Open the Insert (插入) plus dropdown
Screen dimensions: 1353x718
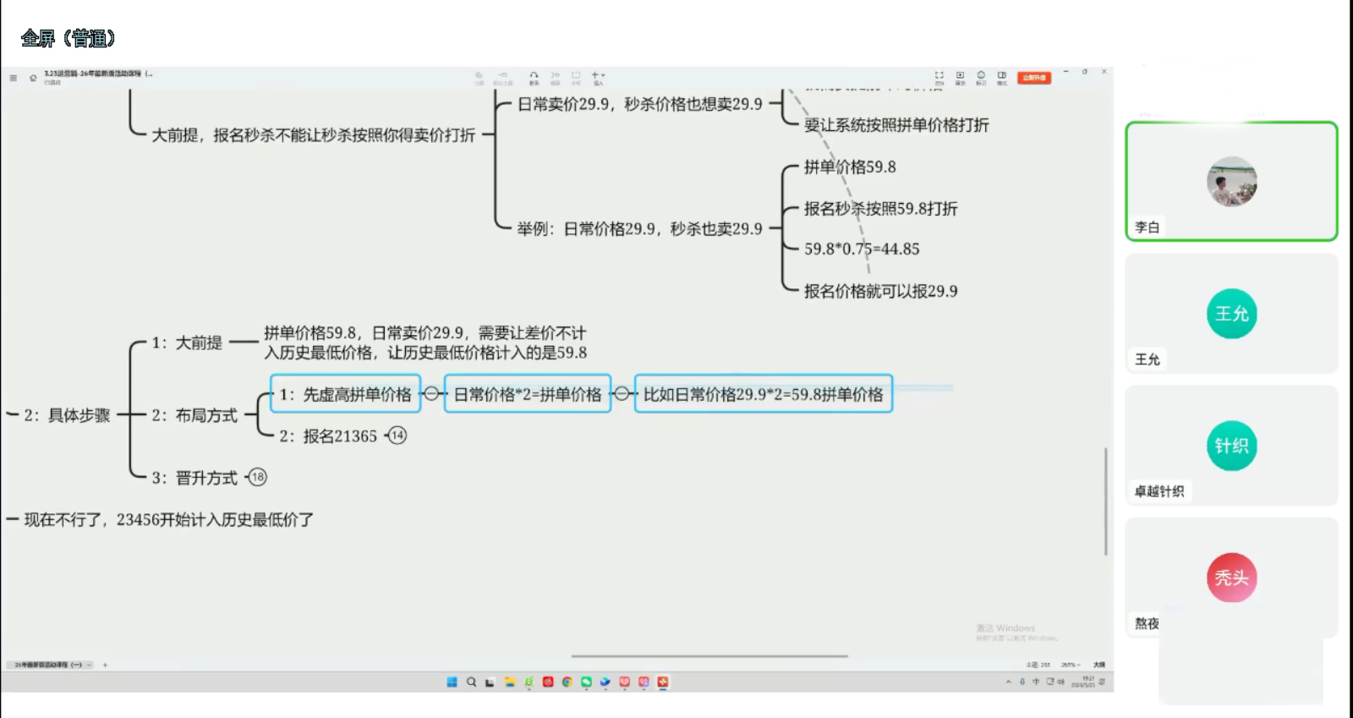598,78
